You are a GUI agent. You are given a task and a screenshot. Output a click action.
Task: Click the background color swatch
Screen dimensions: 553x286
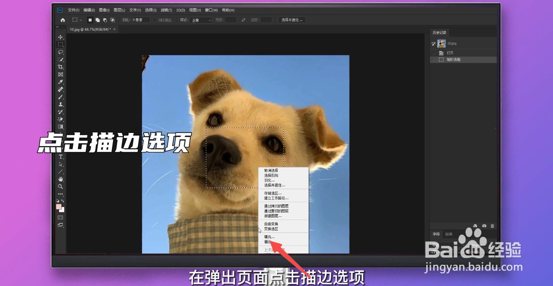[x=63, y=210]
